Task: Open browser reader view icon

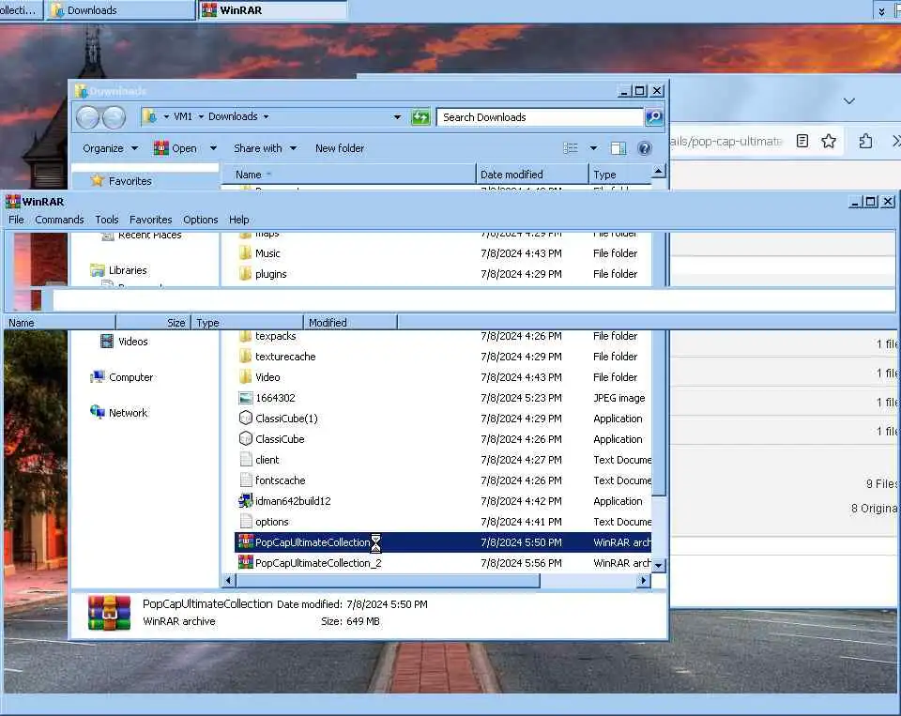Action: [x=802, y=142]
